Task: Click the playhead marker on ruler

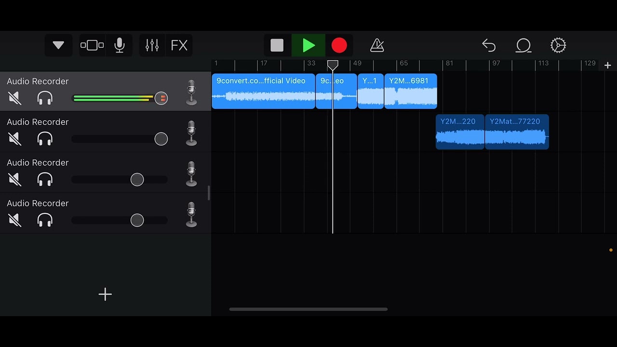Action: pos(333,65)
